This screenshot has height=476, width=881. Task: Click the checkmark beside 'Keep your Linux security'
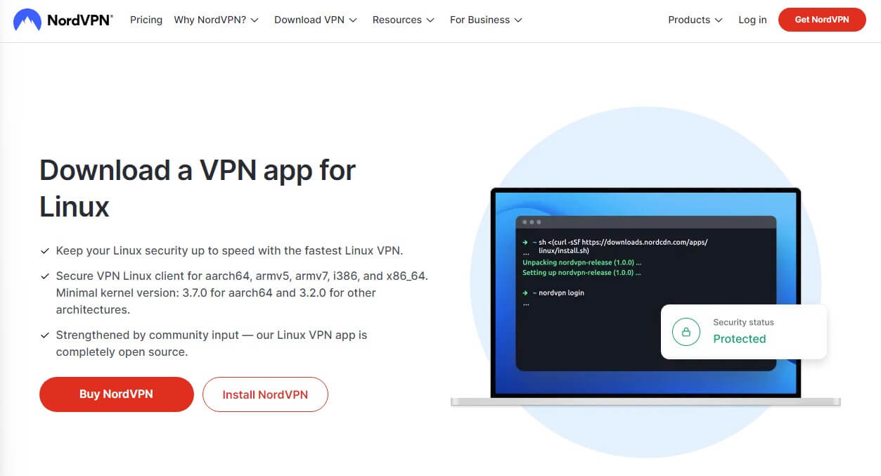coord(45,250)
